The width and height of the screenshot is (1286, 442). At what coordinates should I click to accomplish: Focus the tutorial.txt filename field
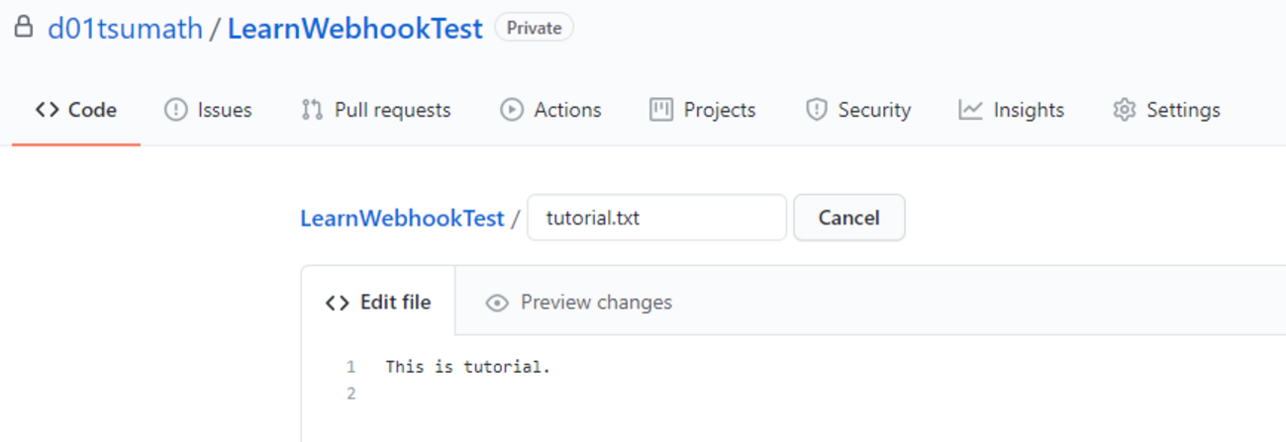pos(656,218)
